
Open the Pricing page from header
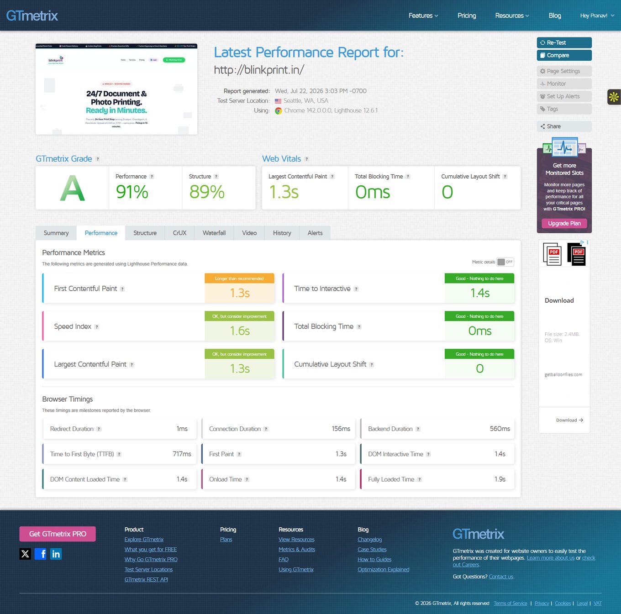pyautogui.click(x=467, y=16)
